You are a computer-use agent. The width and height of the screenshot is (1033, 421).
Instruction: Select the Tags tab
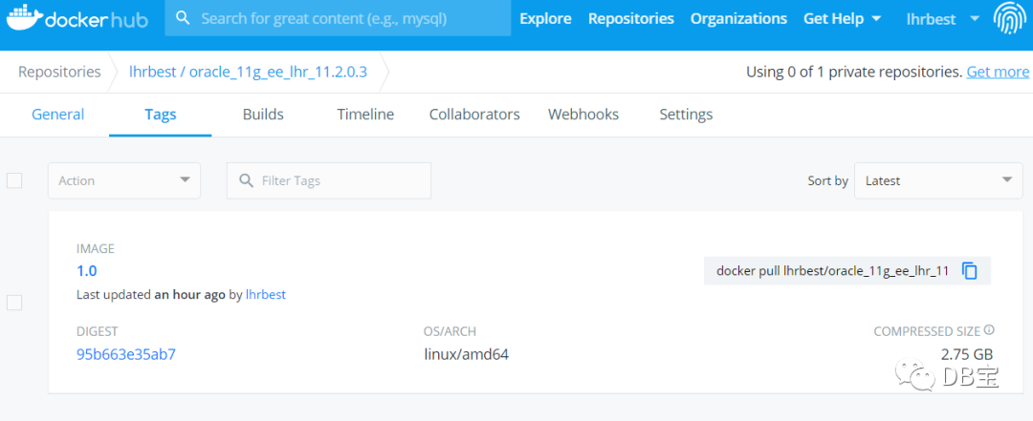[160, 115]
